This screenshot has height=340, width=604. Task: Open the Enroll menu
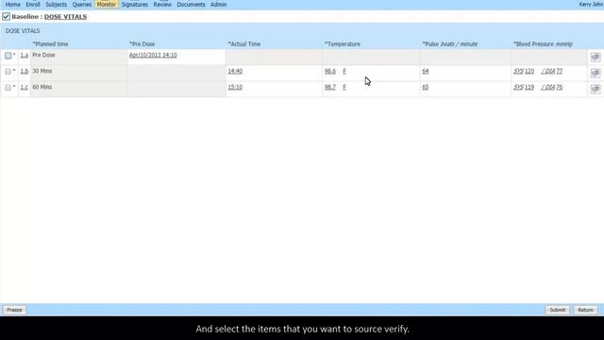[x=33, y=5]
